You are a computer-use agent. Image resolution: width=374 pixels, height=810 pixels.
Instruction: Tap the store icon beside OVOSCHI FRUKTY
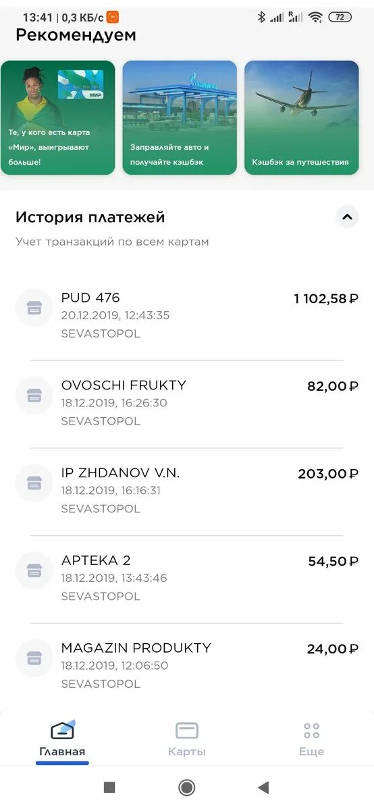34,396
